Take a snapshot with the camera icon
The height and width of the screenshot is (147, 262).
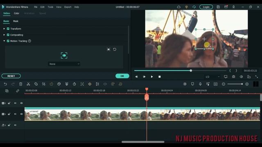click(x=233, y=77)
